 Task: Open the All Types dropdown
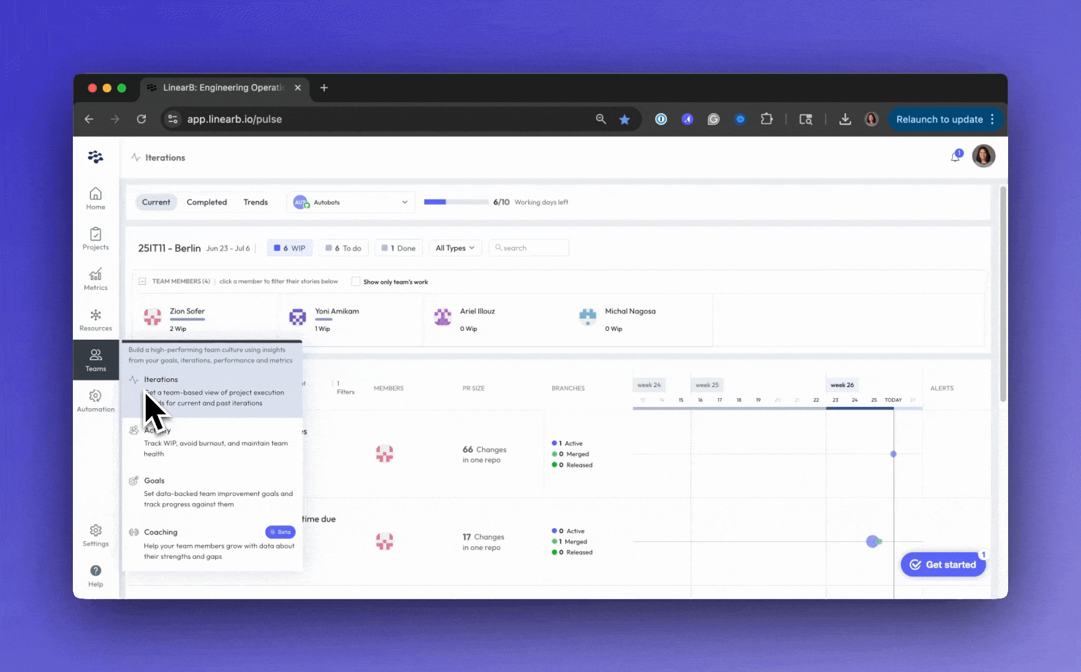tap(455, 248)
